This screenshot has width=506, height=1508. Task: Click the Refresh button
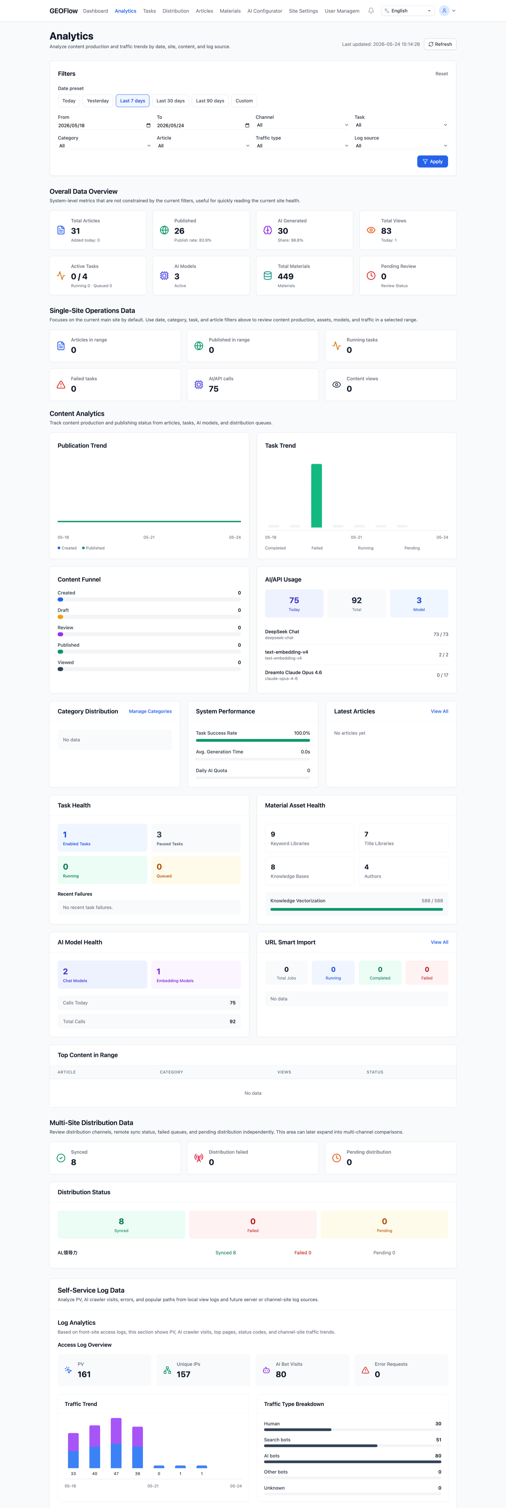click(x=440, y=44)
